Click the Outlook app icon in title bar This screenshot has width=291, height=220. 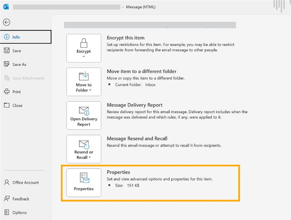[6, 7]
